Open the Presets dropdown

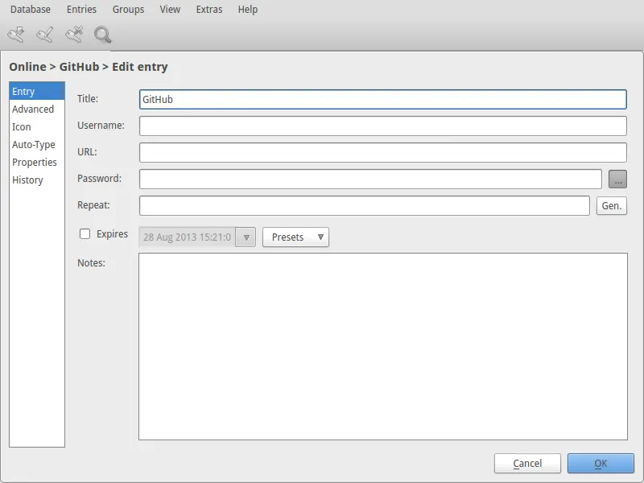295,237
